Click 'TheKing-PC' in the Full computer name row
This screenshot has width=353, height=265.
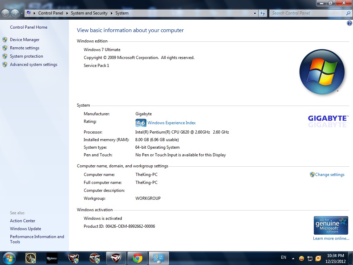146,183
